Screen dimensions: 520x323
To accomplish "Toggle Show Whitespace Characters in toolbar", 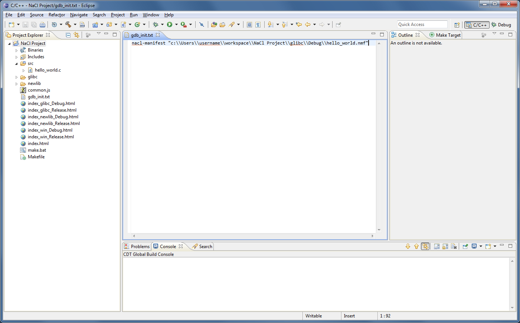I will (x=258, y=25).
